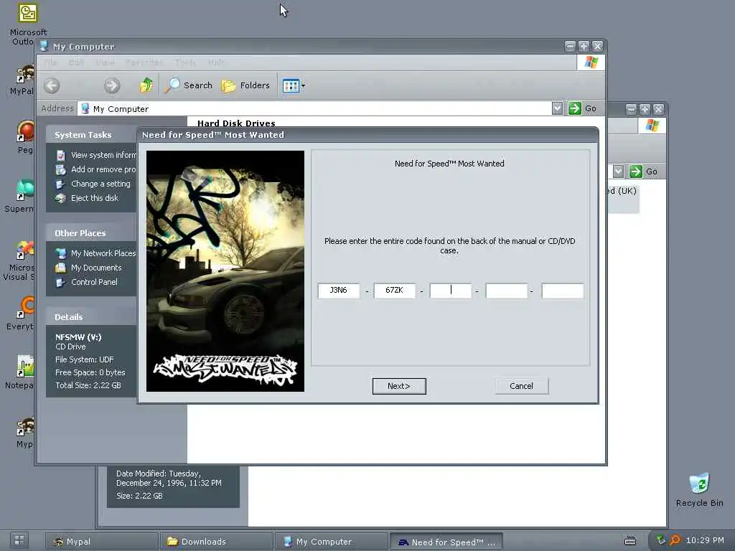Click the Go button in background Explorer window
The width and height of the screenshot is (735, 551).
coord(643,171)
